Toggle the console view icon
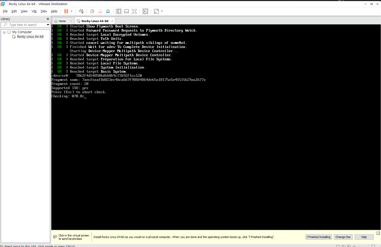Viewport: 381px width, 247px height. click(145, 11)
